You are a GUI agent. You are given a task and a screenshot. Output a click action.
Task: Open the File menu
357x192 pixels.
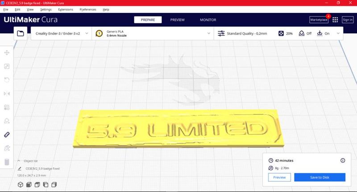pyautogui.click(x=6, y=9)
